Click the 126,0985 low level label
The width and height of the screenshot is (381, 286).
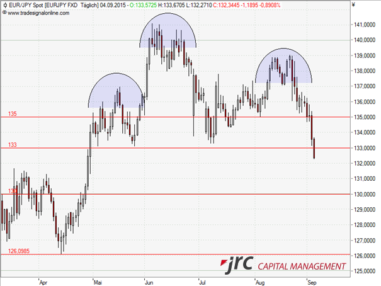18,251
